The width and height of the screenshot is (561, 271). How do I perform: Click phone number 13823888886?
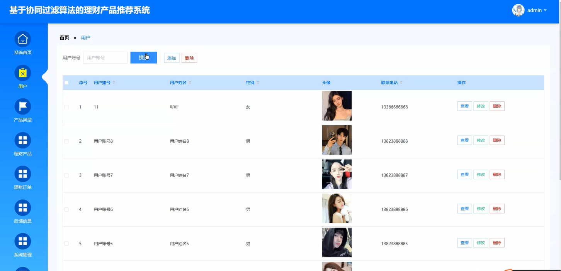coord(394,209)
